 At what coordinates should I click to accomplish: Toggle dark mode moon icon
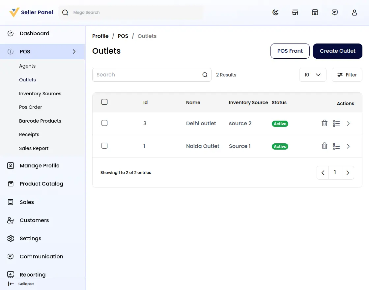tap(275, 12)
